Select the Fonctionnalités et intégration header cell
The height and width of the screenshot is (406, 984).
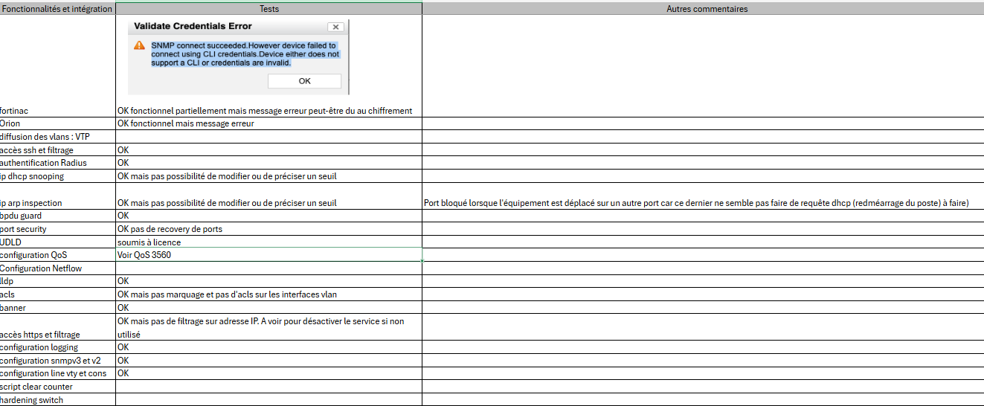(x=57, y=9)
